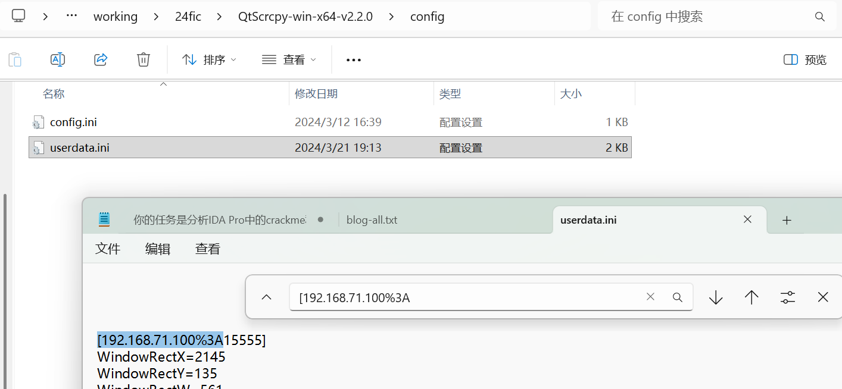Click the delete trash can icon
The width and height of the screenshot is (842, 389).
point(143,59)
